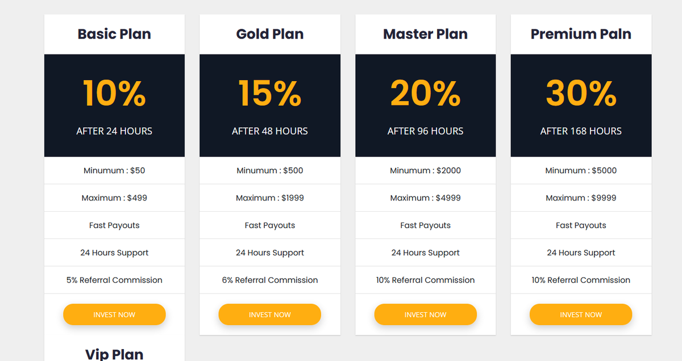Click the 30% rate figure

(581, 93)
